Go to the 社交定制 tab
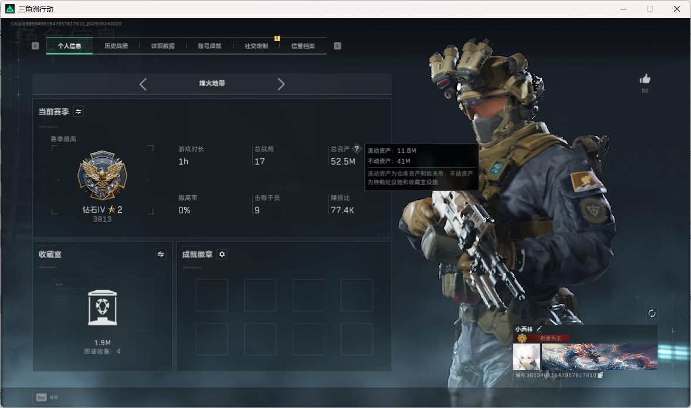The image size is (691, 408). coord(256,46)
